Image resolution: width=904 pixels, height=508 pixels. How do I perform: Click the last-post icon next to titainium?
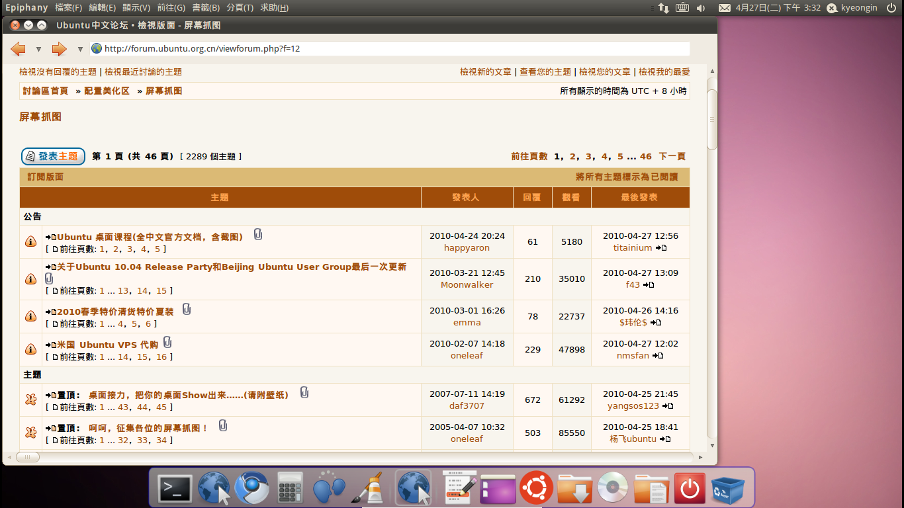(660, 248)
